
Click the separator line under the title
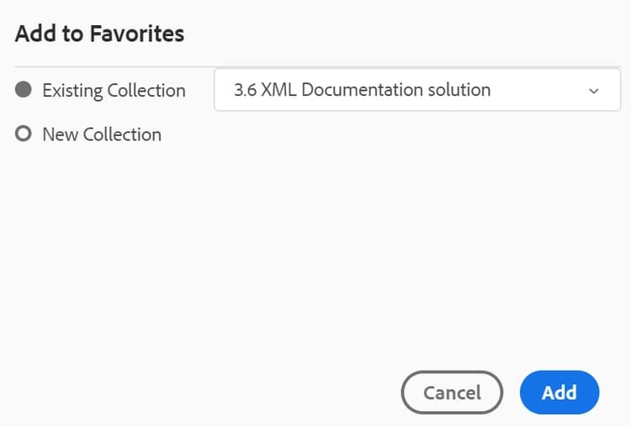click(x=315, y=66)
